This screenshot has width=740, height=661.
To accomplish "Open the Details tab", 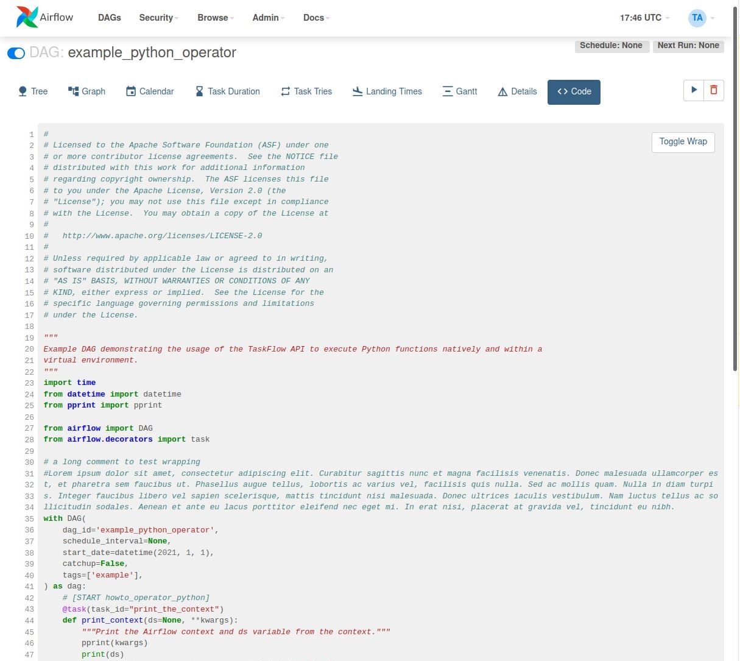I will point(518,91).
